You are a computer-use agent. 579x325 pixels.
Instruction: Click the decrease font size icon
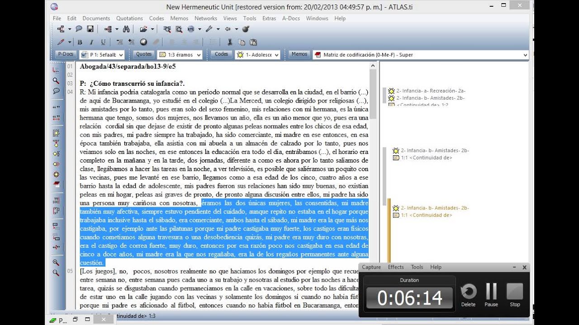(119, 42)
